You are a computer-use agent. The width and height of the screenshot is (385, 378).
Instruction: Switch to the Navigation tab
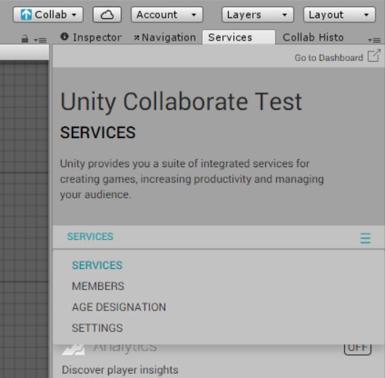tap(165, 37)
